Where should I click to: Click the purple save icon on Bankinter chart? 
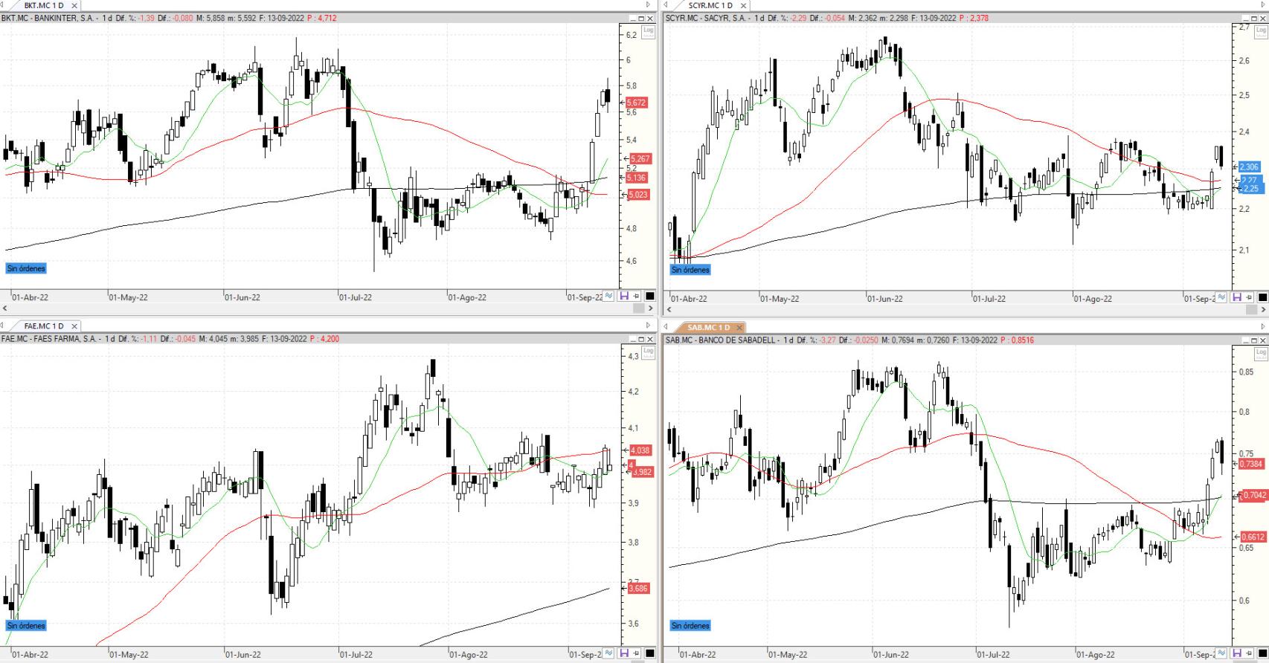coord(624,297)
